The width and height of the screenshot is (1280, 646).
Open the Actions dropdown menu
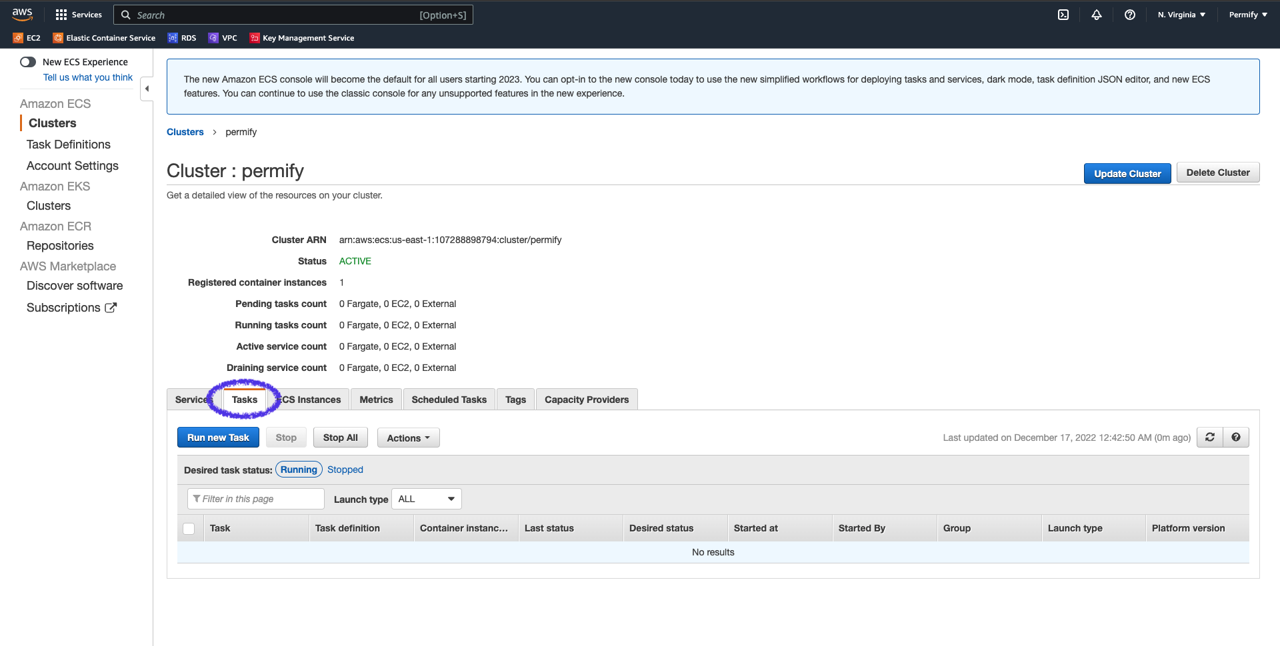409,438
